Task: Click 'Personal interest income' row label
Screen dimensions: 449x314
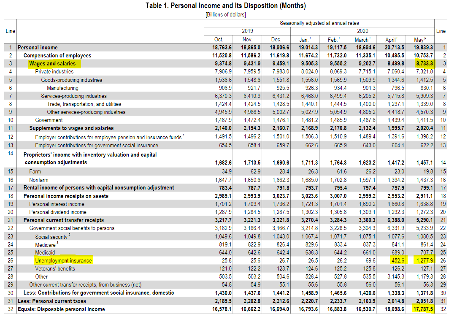Action: pyautogui.click(x=57, y=204)
